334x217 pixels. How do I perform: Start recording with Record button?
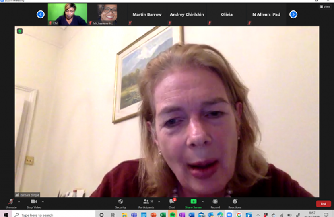tap(215, 203)
